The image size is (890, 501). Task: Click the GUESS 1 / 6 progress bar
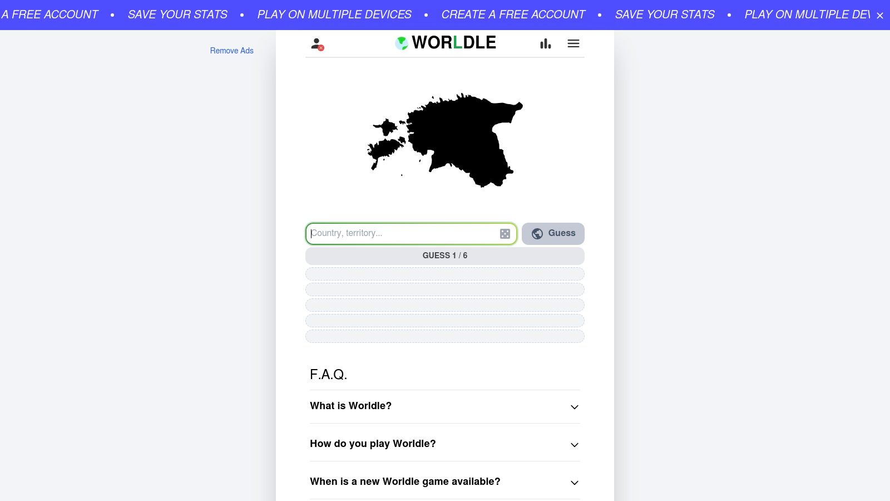tap(445, 256)
